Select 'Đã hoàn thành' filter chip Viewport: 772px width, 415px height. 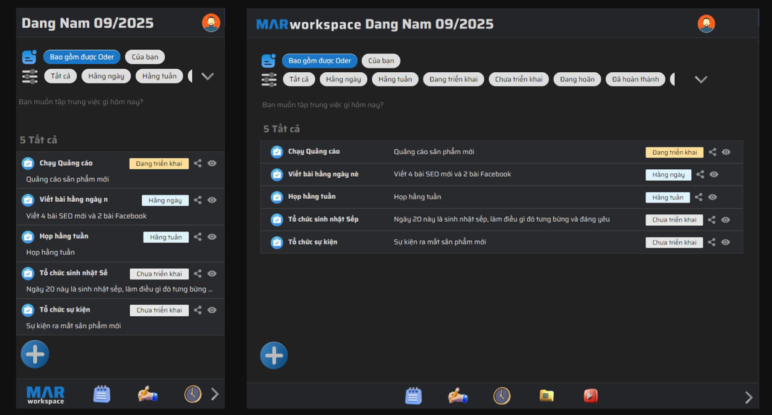pyautogui.click(x=636, y=80)
